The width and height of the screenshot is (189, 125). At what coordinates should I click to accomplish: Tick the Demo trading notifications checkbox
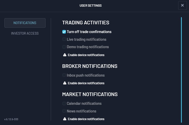(x=64, y=47)
